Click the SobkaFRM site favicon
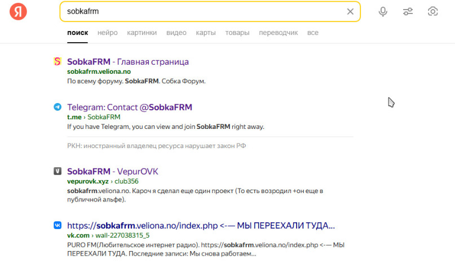 (x=58, y=61)
